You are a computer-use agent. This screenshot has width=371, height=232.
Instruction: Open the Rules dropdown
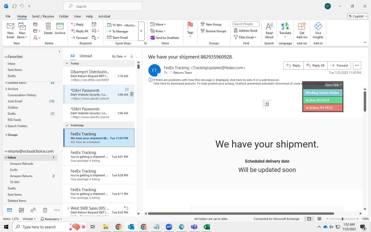point(158,31)
